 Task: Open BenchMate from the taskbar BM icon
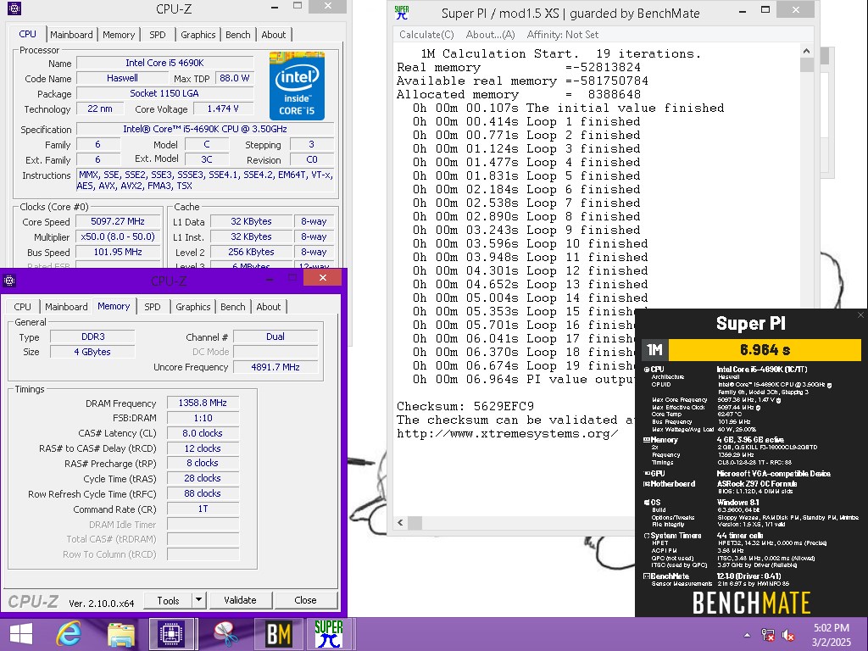click(278, 634)
